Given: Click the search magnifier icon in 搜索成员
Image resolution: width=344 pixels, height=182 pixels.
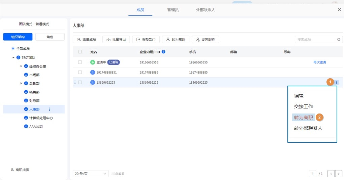Looking at the screenshot, I should [x=339, y=40].
